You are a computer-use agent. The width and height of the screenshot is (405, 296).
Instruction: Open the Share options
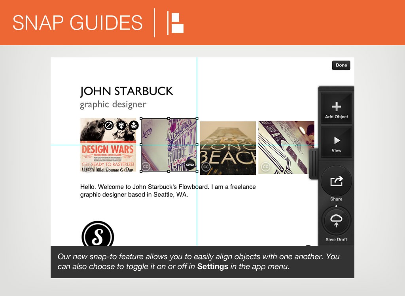pyautogui.click(x=336, y=182)
